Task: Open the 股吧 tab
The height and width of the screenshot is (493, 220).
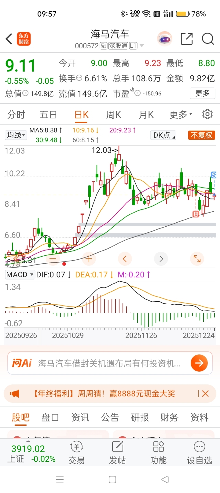Action: (x=20, y=417)
